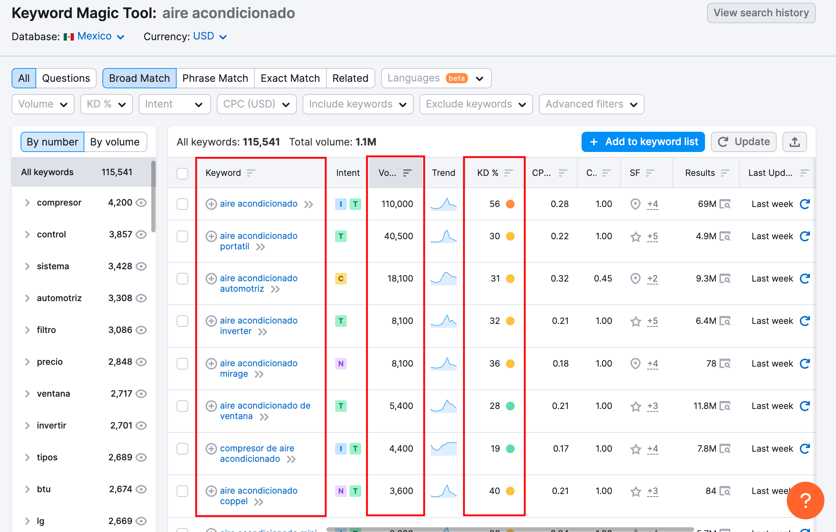View SERP for the 69M results row
The image size is (836, 532).
click(725, 204)
